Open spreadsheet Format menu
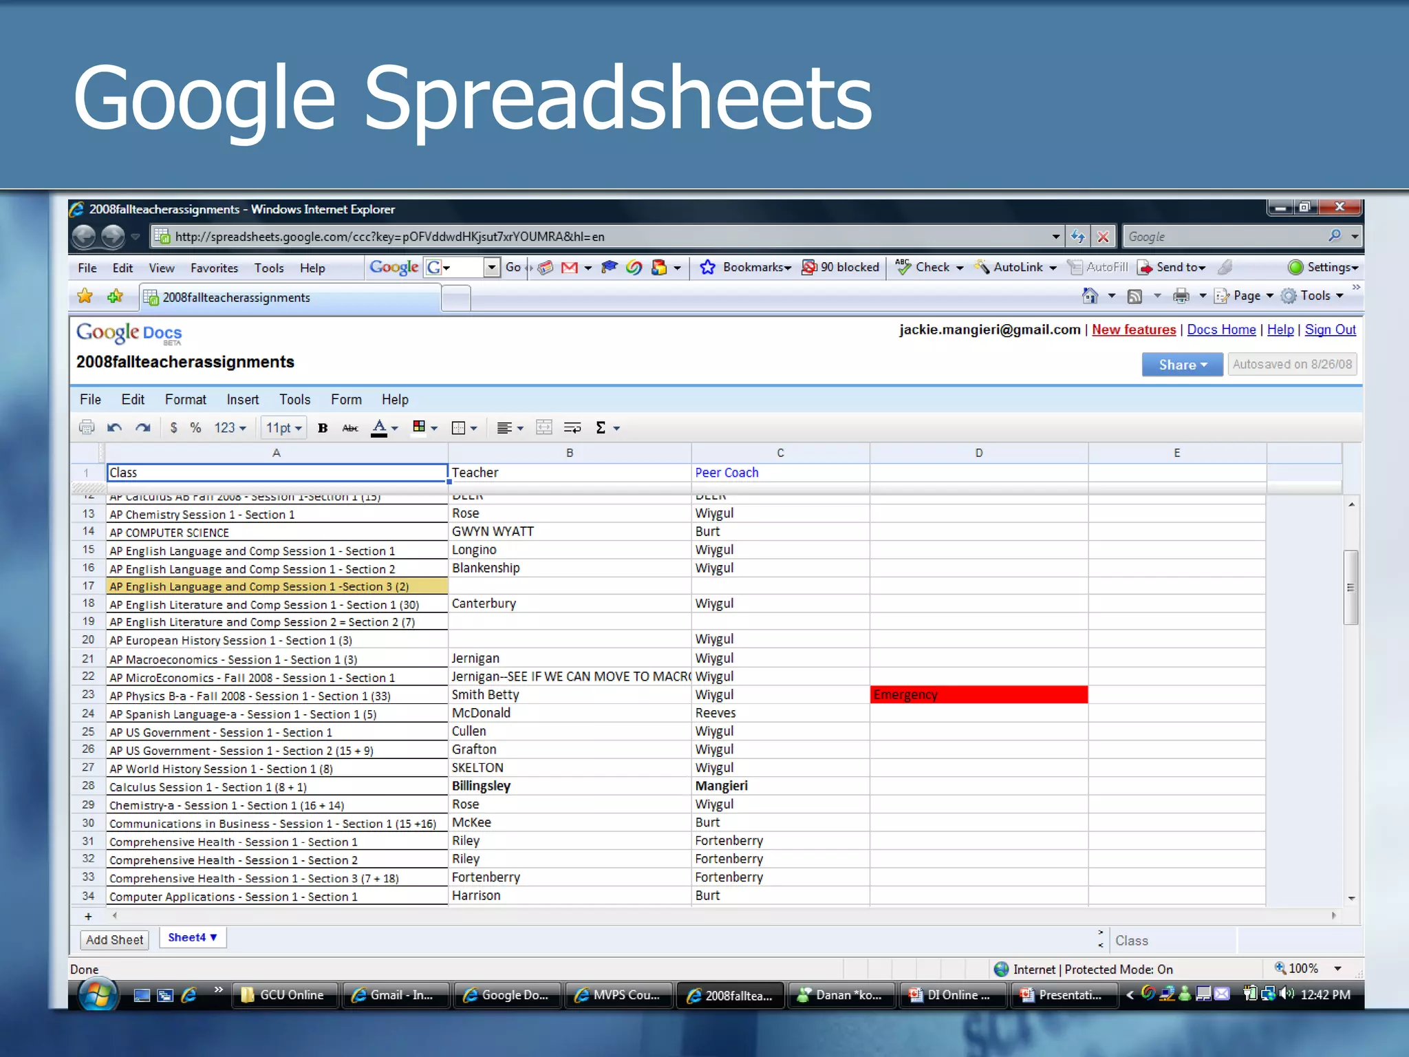 185,400
